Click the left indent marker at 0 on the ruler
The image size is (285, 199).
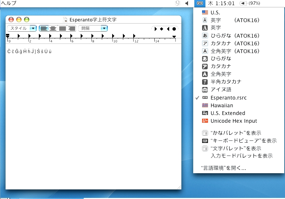pyautogui.click(x=8, y=36)
